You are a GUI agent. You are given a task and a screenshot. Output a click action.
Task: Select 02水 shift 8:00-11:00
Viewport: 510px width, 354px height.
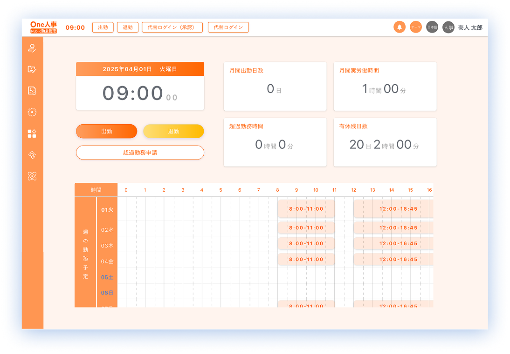tap(306, 228)
